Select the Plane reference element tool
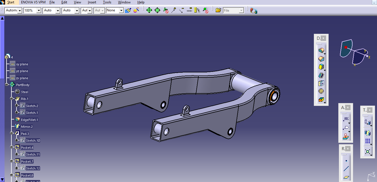 346,177
